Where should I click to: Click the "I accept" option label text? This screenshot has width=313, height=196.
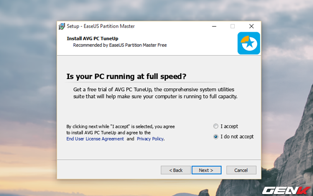[x=229, y=126]
